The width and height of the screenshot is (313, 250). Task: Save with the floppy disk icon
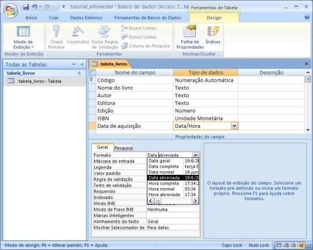(x=26, y=7)
